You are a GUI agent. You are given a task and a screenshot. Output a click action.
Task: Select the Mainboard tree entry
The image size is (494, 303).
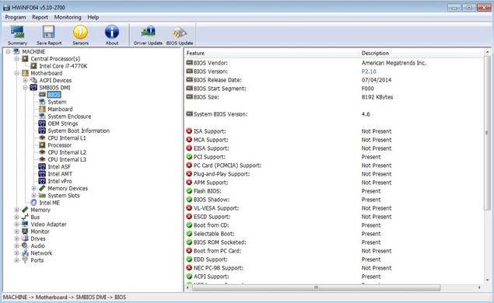(60, 110)
